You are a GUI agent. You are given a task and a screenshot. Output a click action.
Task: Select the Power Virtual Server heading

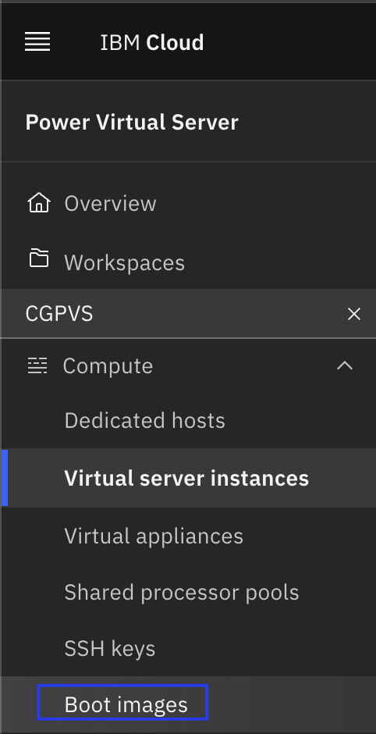click(132, 122)
